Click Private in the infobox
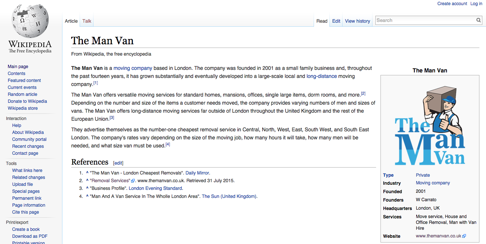This screenshot has width=486, height=244. click(x=423, y=175)
